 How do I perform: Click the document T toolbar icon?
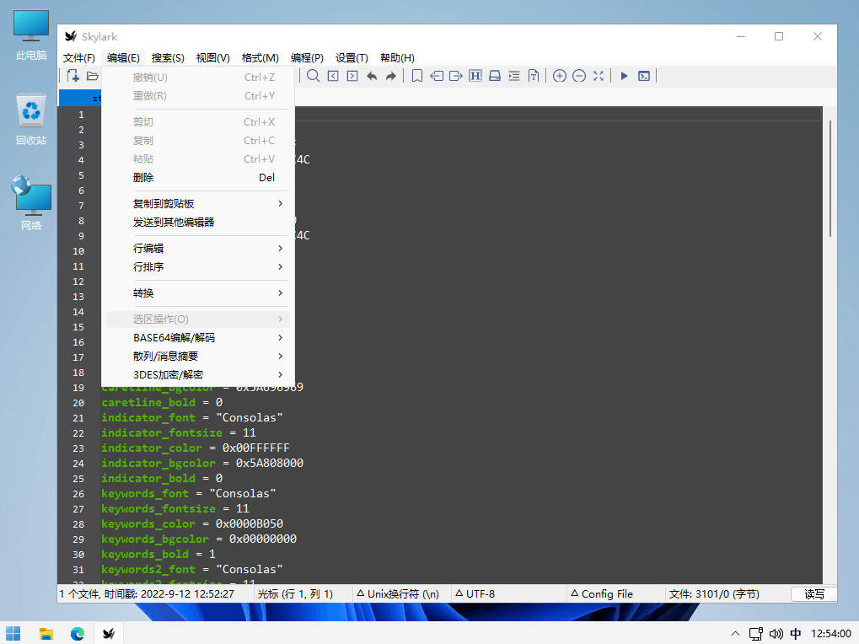[x=534, y=76]
